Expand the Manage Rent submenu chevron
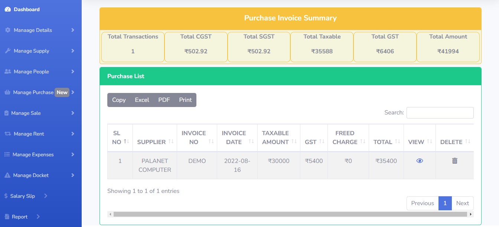 tap(73, 134)
